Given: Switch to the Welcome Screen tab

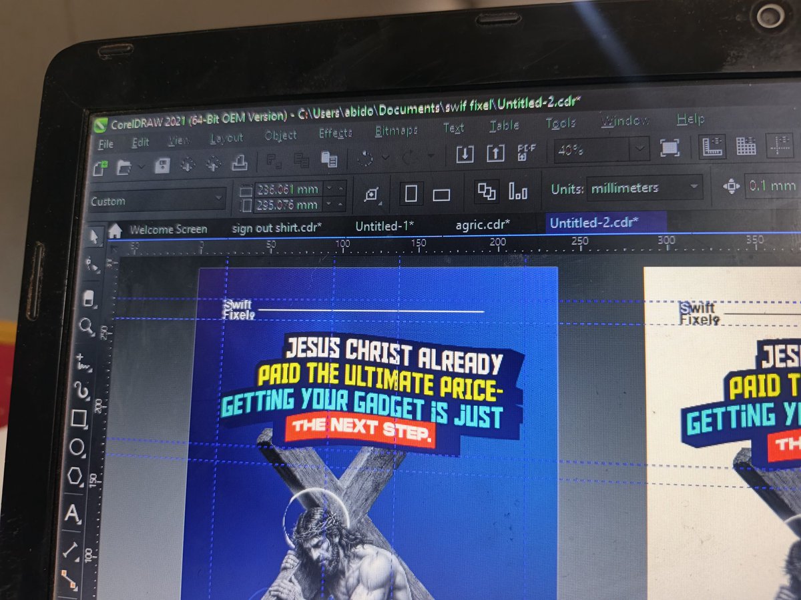Looking at the screenshot, I should click(168, 229).
